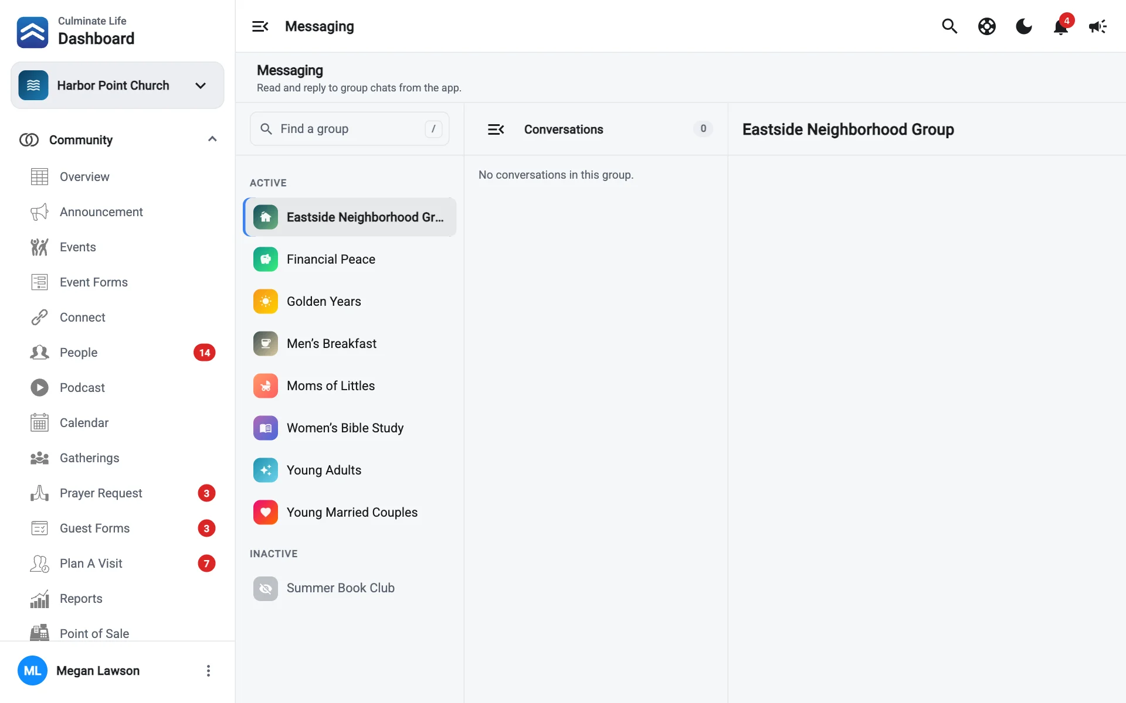1126x703 pixels.
Task: Collapse sidebar using menu icon beside Messaging
Action: (x=260, y=26)
